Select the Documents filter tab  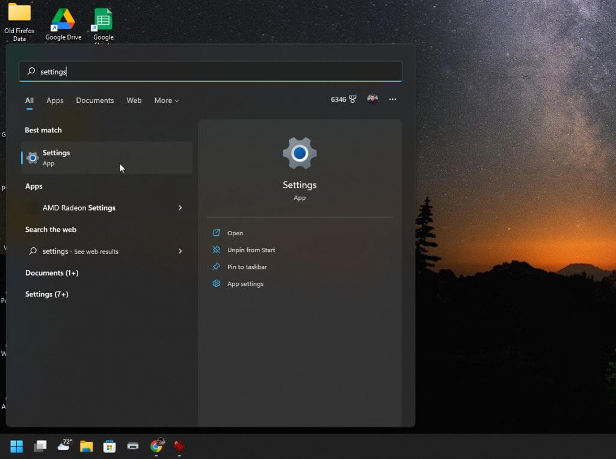tap(94, 100)
